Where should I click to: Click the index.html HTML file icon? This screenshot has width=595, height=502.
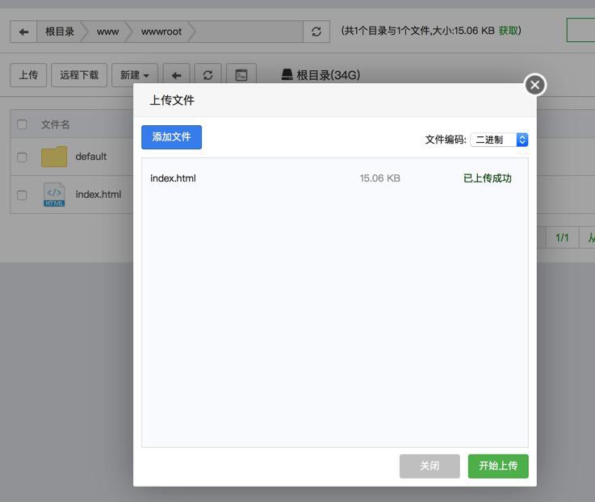[x=54, y=195]
